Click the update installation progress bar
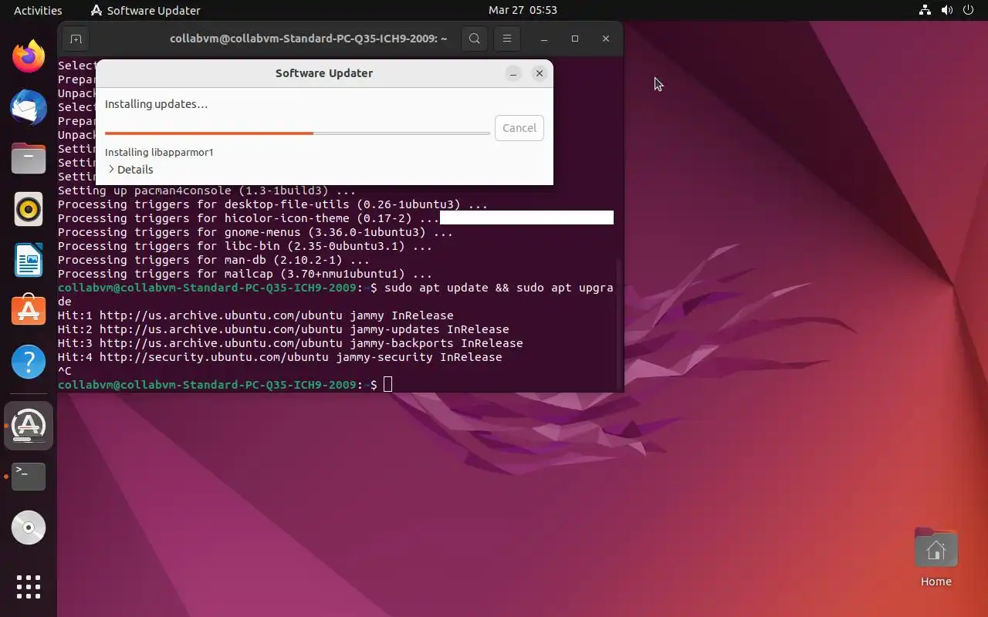988x617 pixels. 297,133
